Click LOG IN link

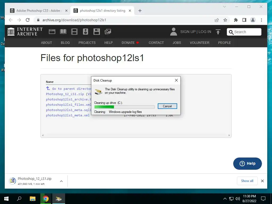[205, 32]
